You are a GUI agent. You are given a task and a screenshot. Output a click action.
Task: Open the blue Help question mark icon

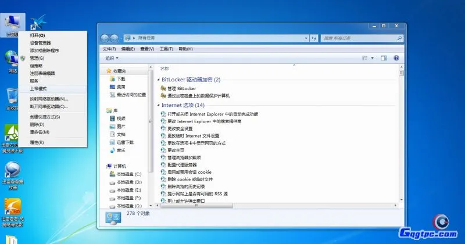tap(396, 58)
